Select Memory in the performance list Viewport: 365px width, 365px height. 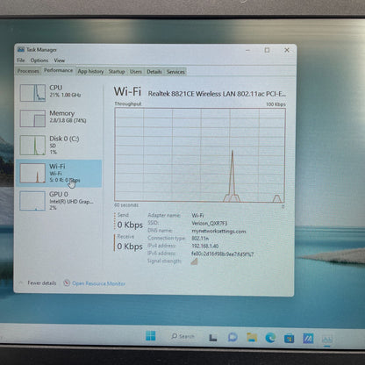pos(59,118)
